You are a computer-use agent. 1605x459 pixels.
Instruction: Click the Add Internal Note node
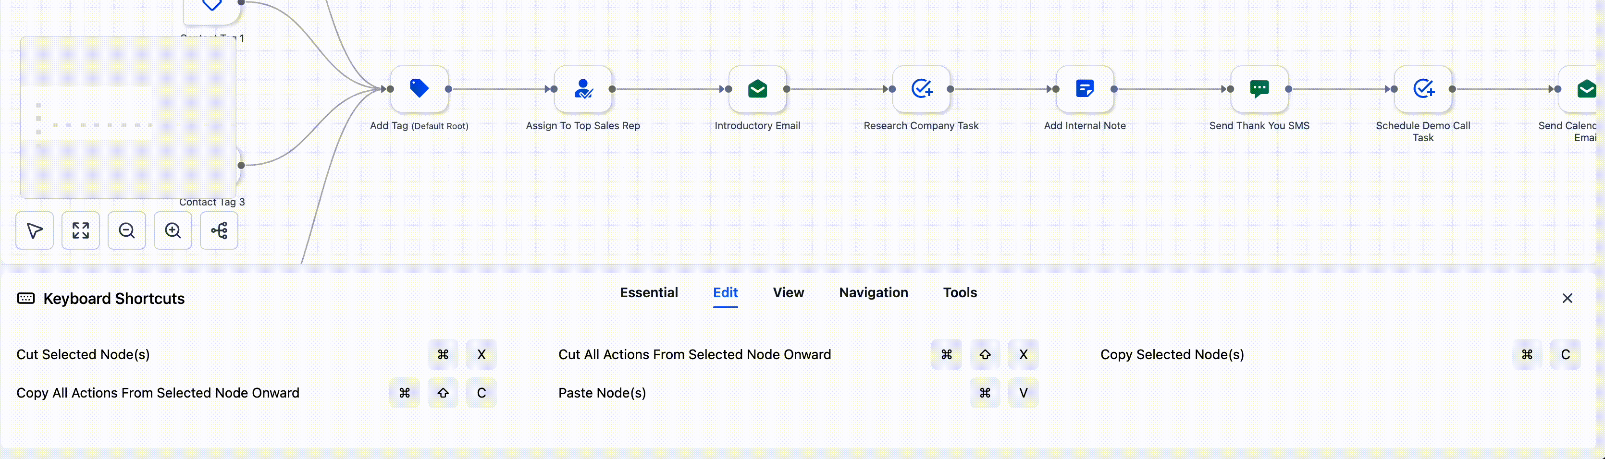point(1084,89)
